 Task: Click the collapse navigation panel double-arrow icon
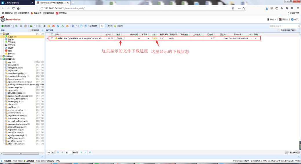click(x=43, y=30)
